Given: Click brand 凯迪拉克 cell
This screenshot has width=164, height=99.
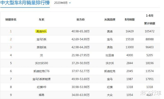Looking at the screenshot, I should 110,71.
